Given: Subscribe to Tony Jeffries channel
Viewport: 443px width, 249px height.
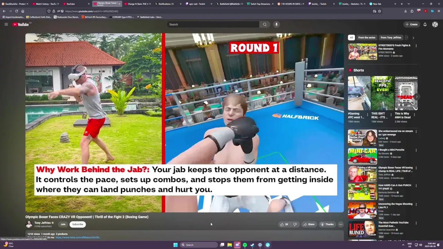Looking at the screenshot, I should 78,224.
